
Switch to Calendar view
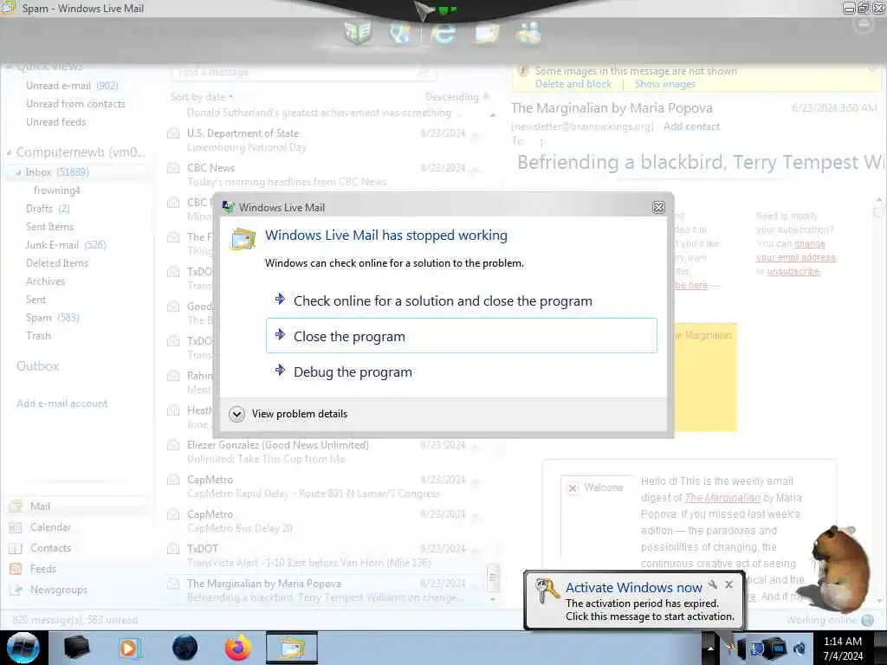tap(50, 527)
